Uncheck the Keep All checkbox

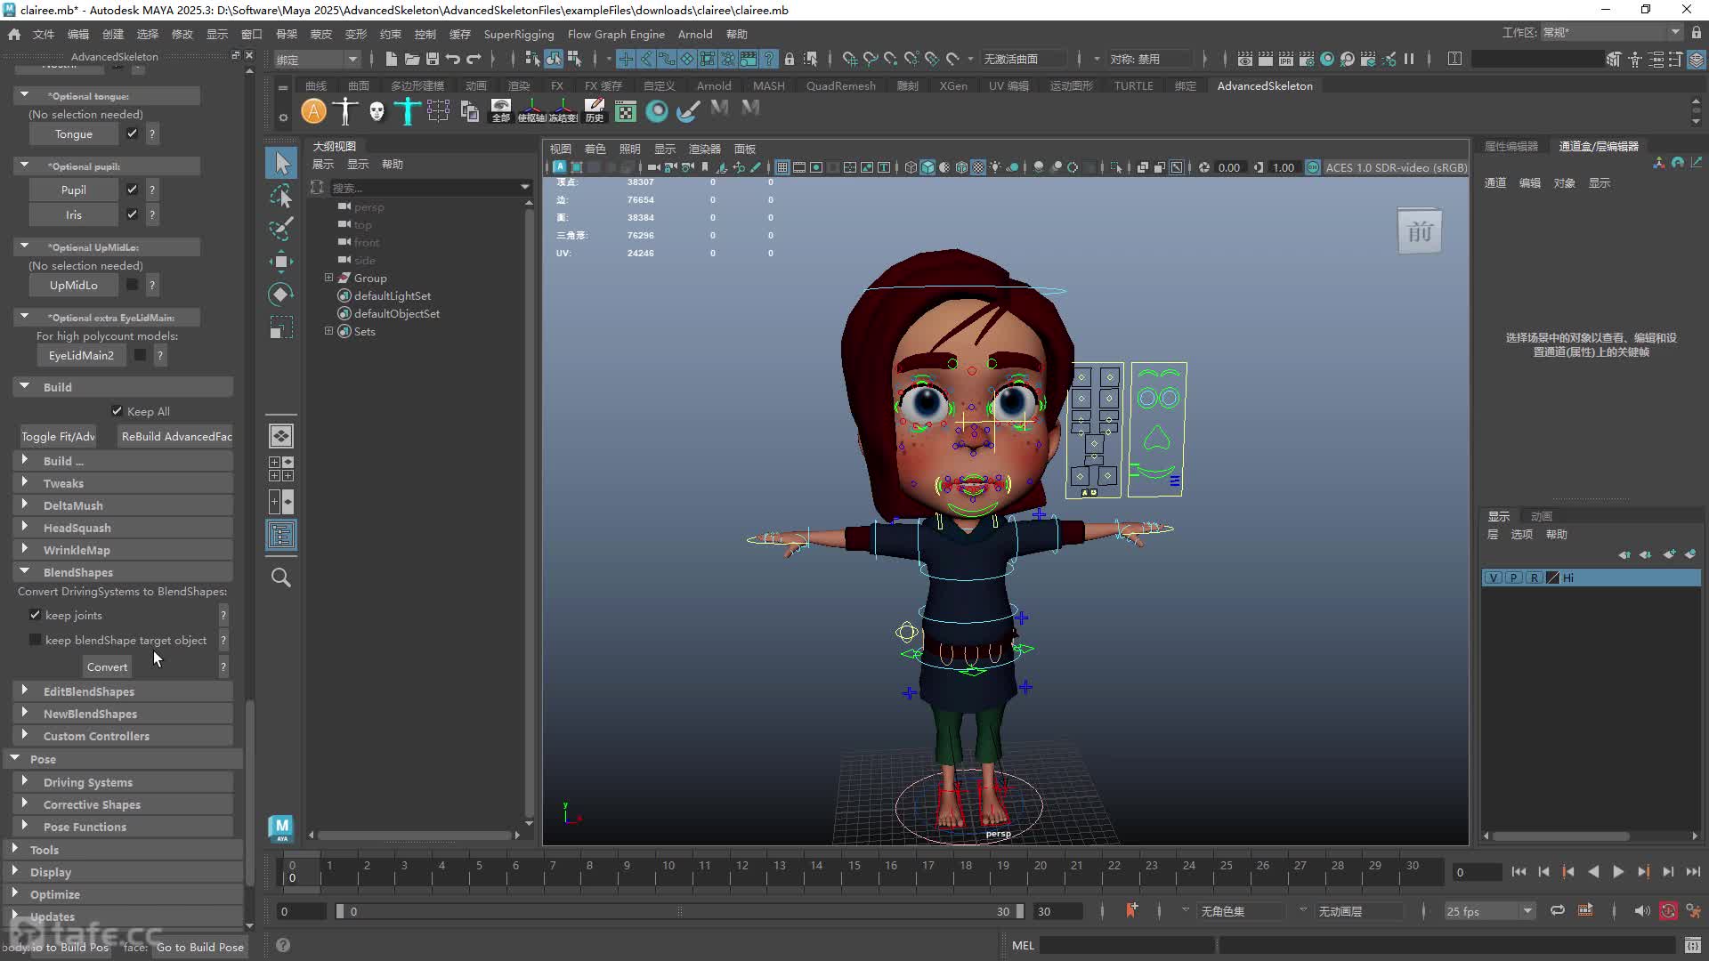click(117, 411)
